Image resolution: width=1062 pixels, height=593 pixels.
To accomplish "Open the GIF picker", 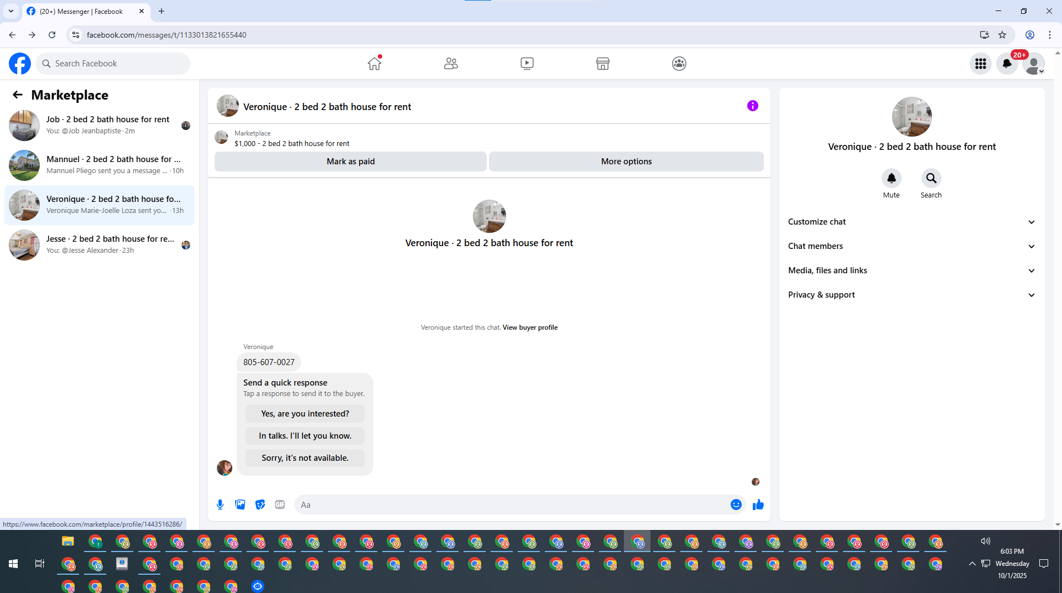I will click(280, 504).
